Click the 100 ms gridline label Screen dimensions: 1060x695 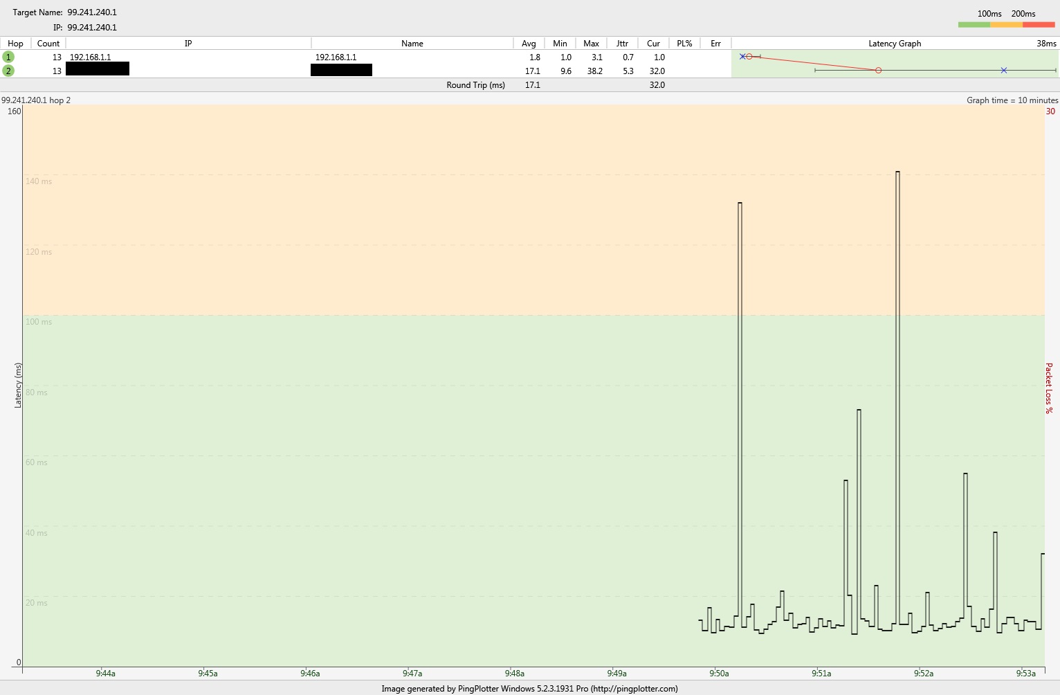click(39, 322)
